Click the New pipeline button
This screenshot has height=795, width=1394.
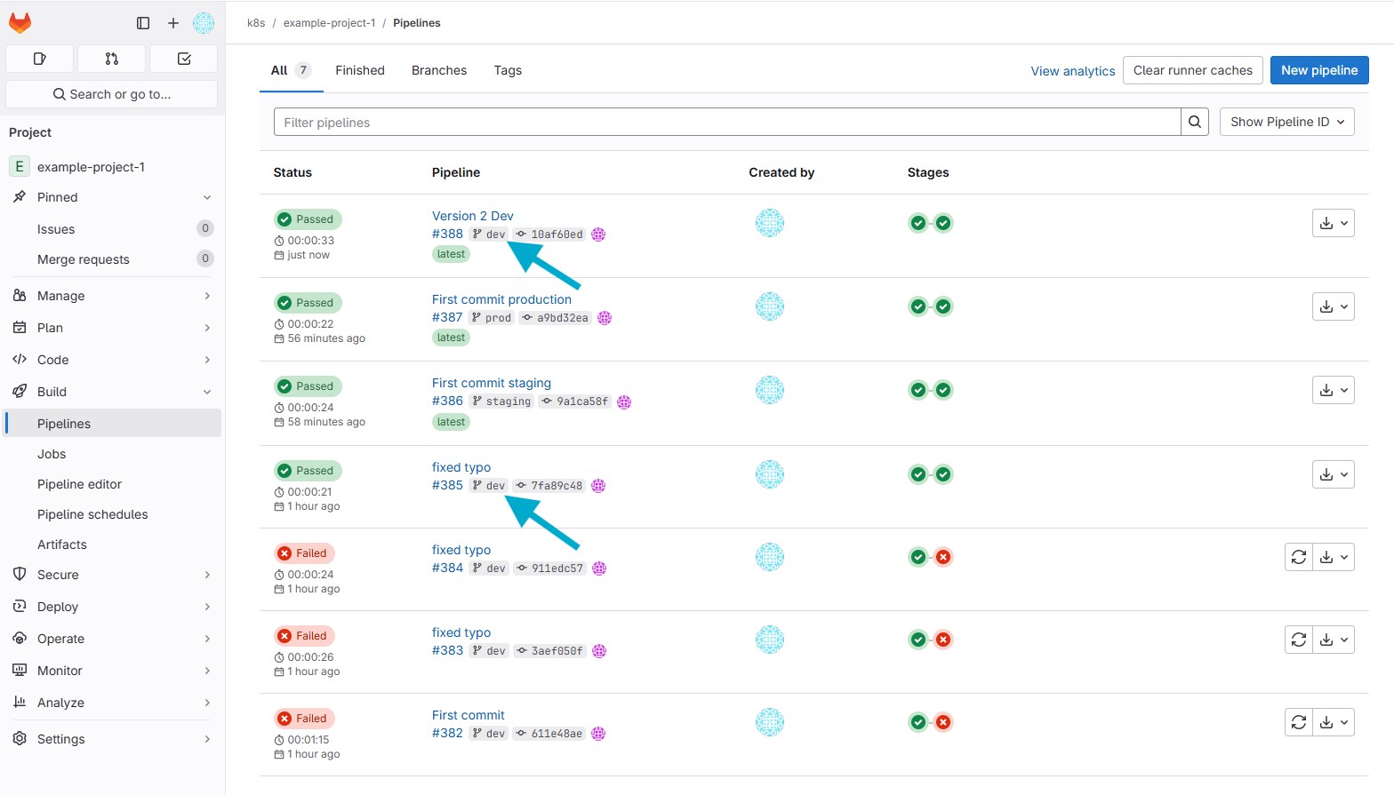tap(1318, 70)
